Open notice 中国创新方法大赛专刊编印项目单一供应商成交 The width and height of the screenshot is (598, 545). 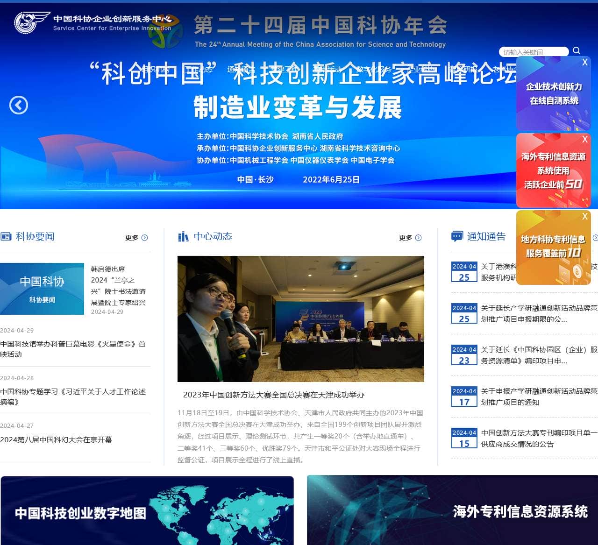[539, 438]
